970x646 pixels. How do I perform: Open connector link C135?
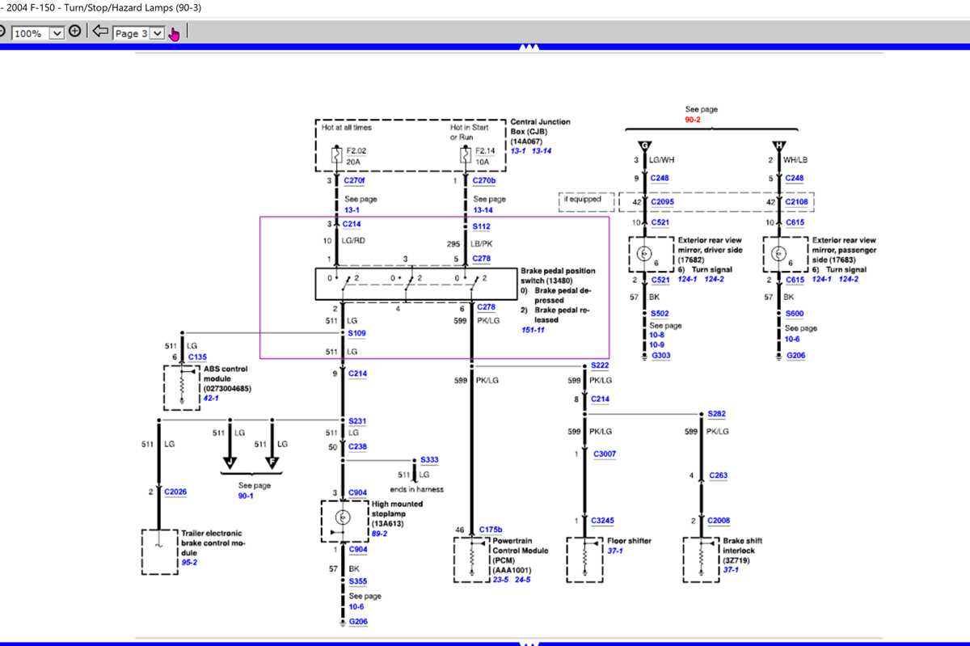click(x=197, y=357)
